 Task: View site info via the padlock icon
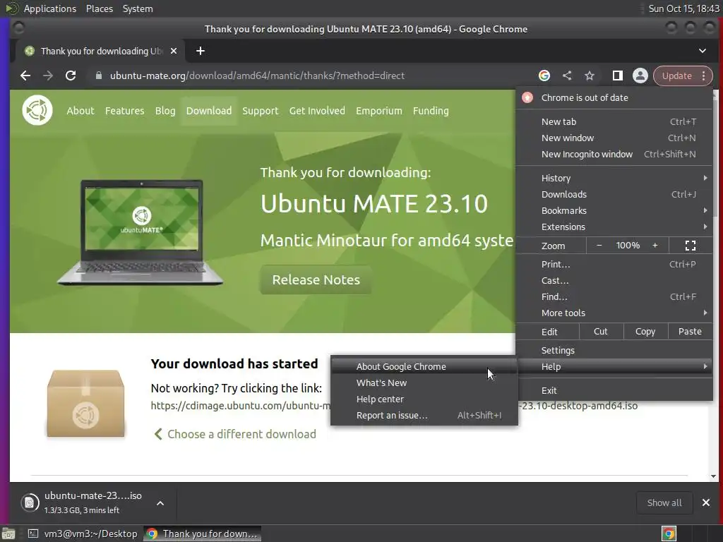pos(98,76)
